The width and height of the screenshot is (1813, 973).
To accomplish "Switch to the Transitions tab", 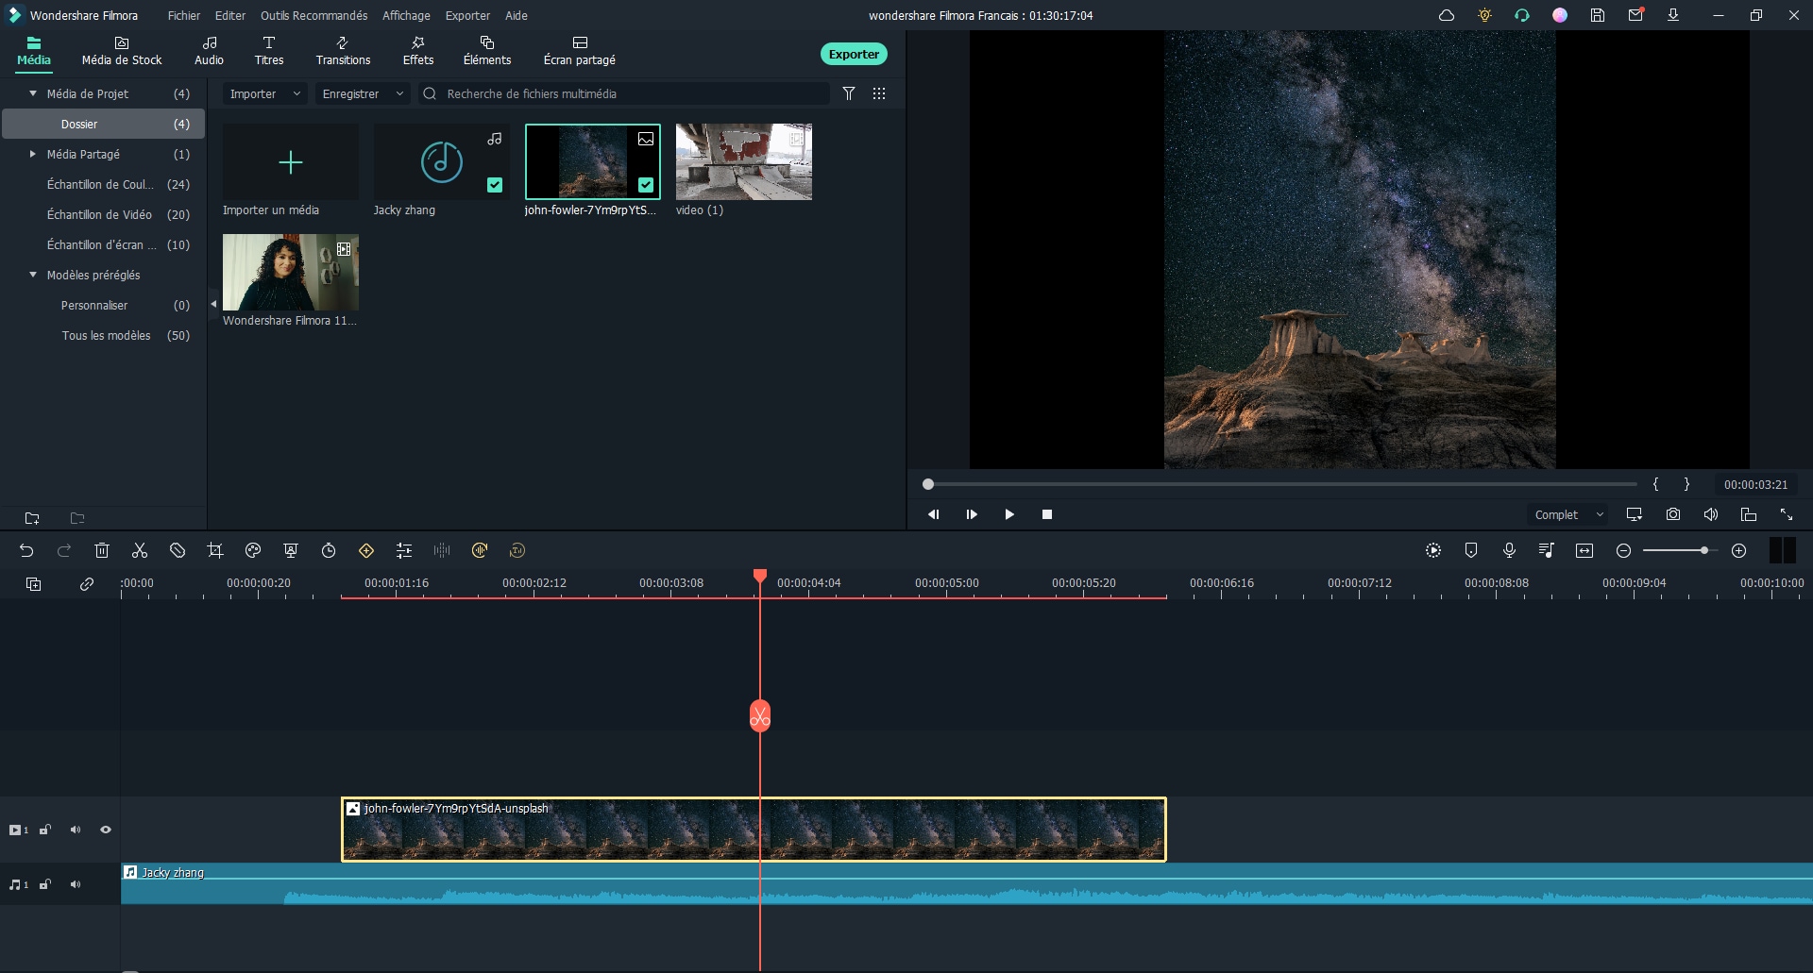I will (x=343, y=51).
